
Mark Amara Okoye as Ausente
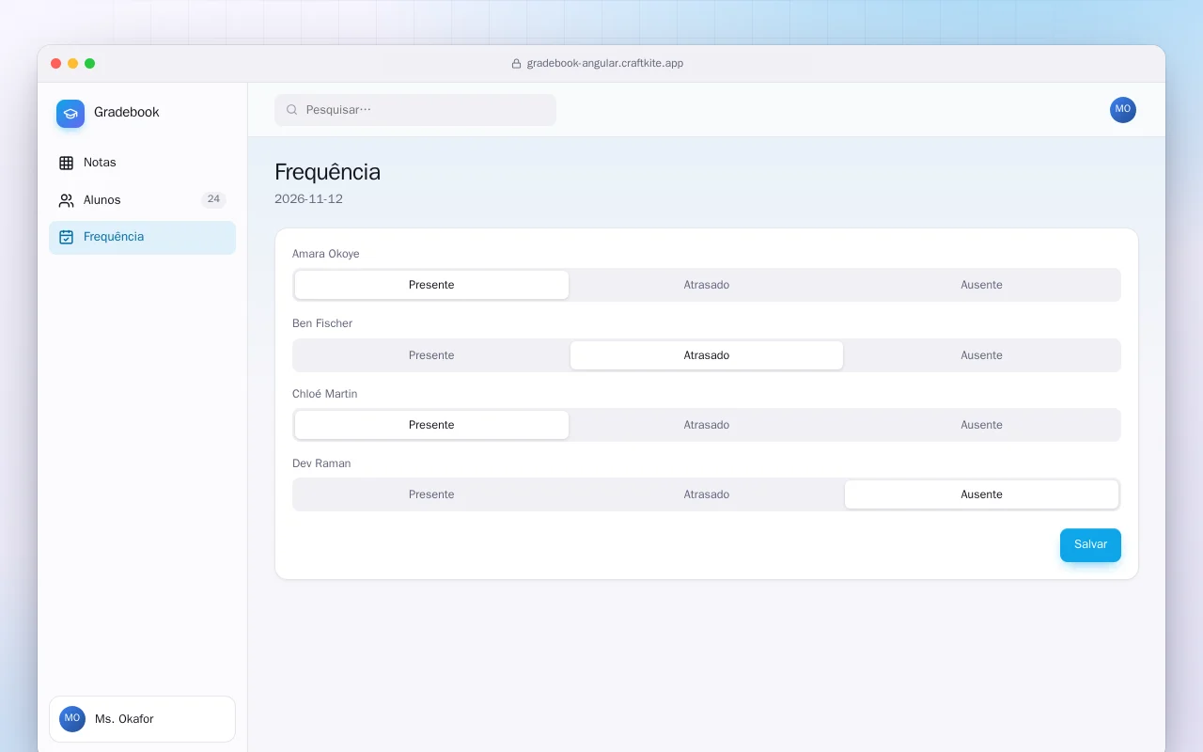[981, 285]
